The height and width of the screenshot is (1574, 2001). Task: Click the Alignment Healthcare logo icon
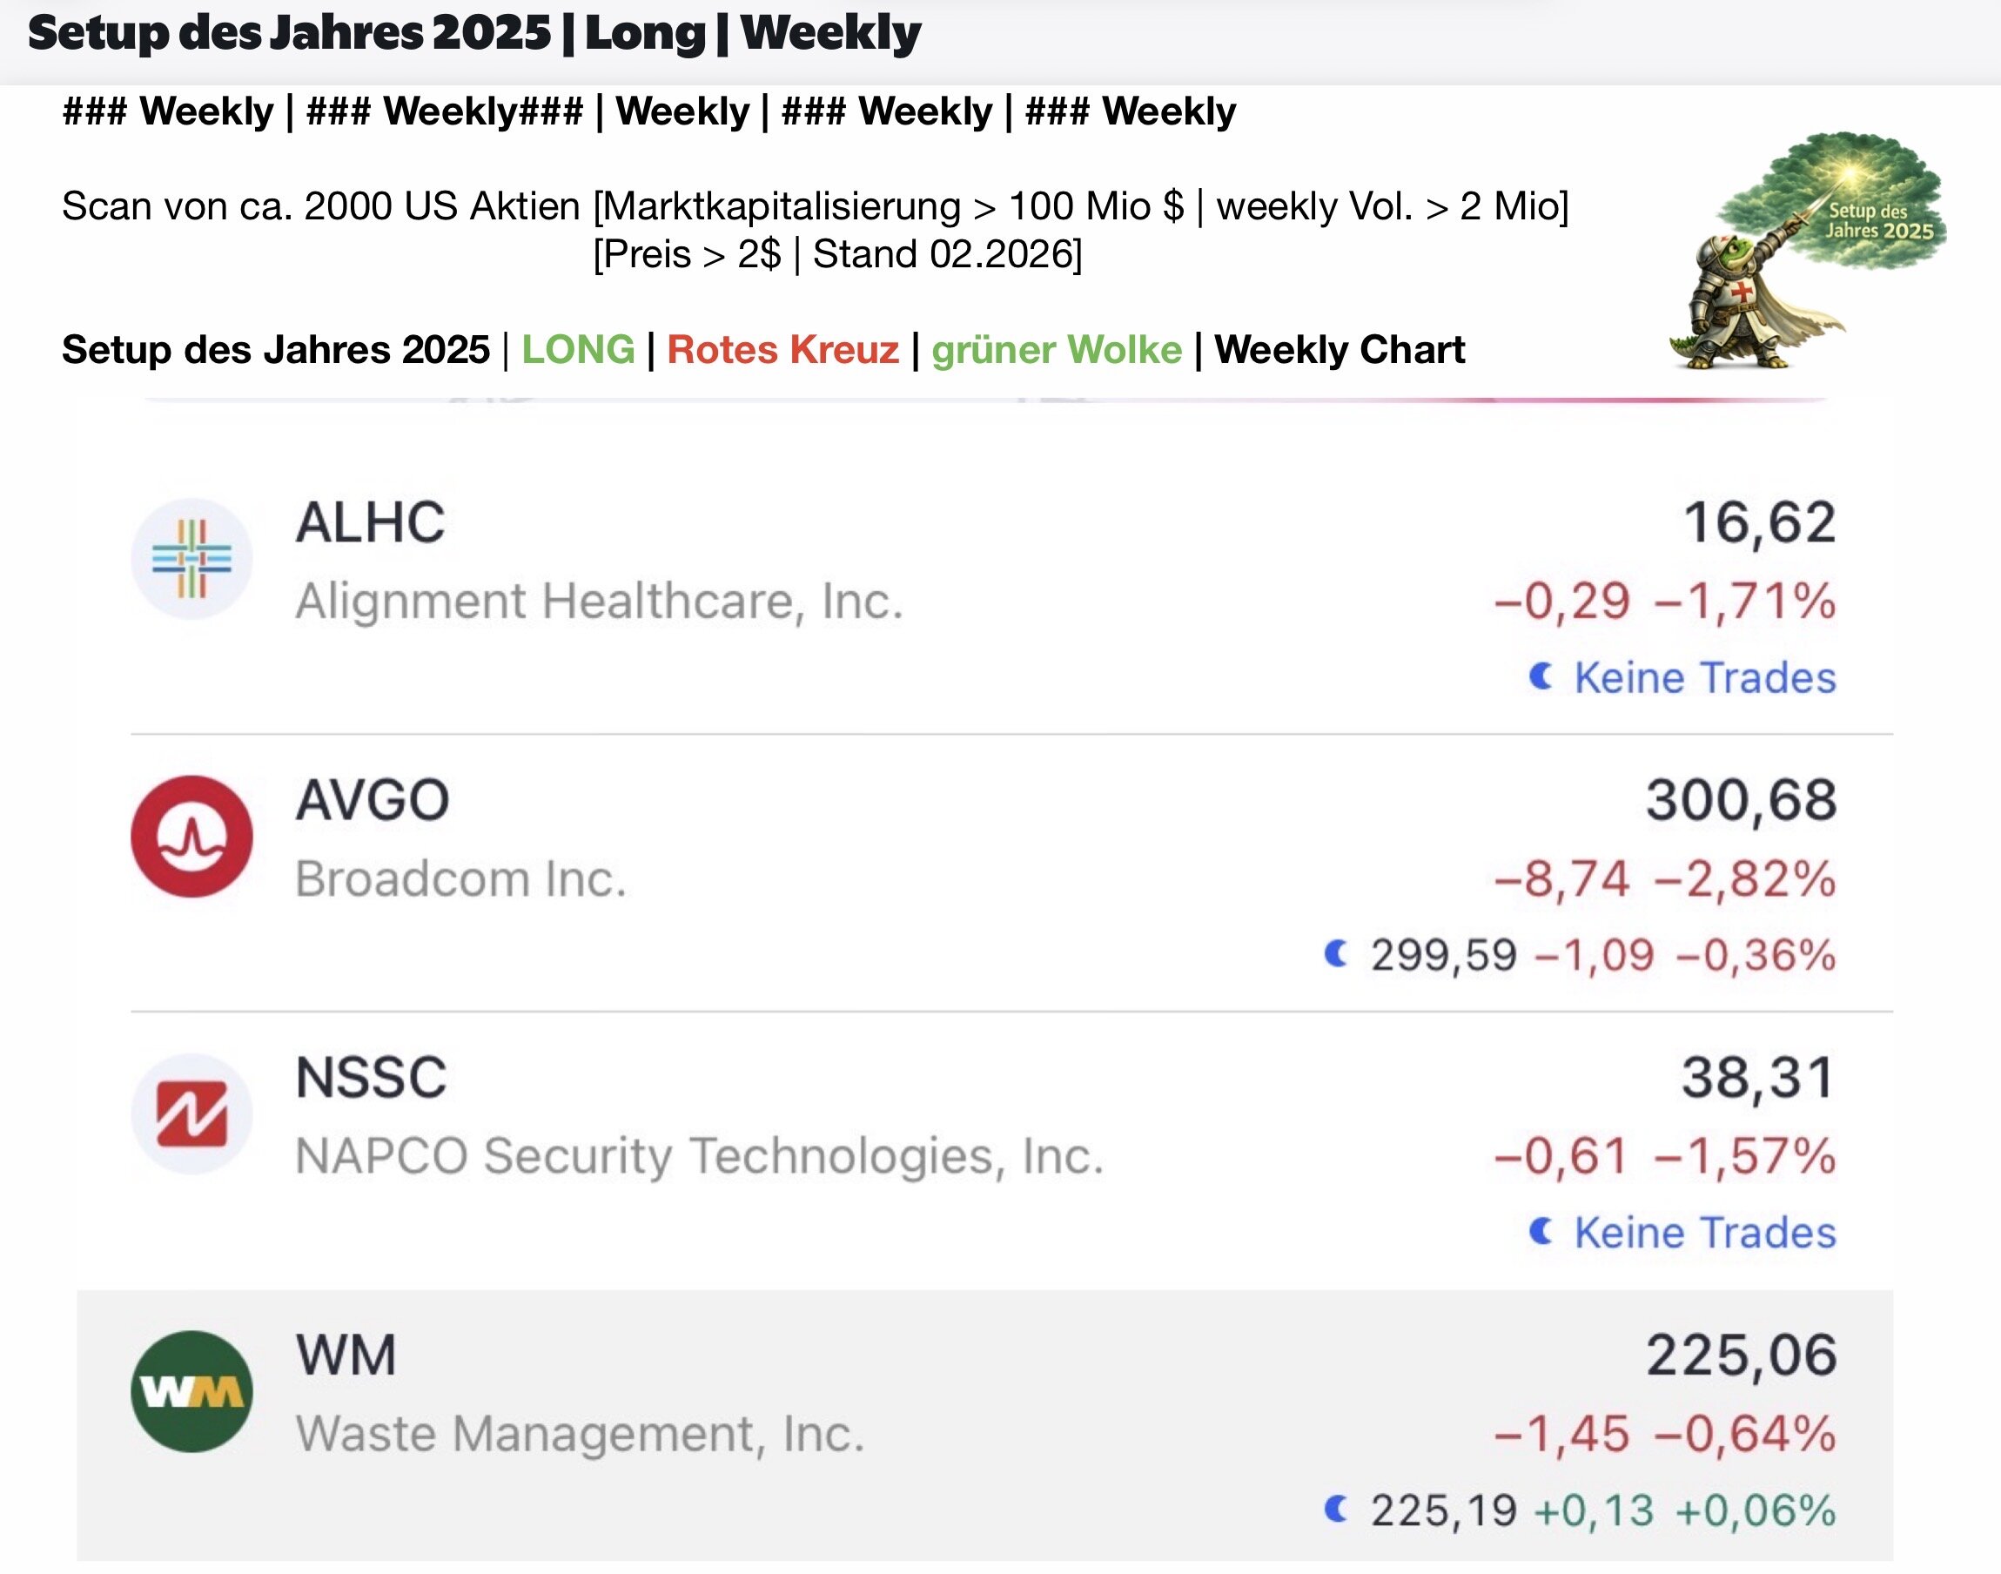[191, 560]
